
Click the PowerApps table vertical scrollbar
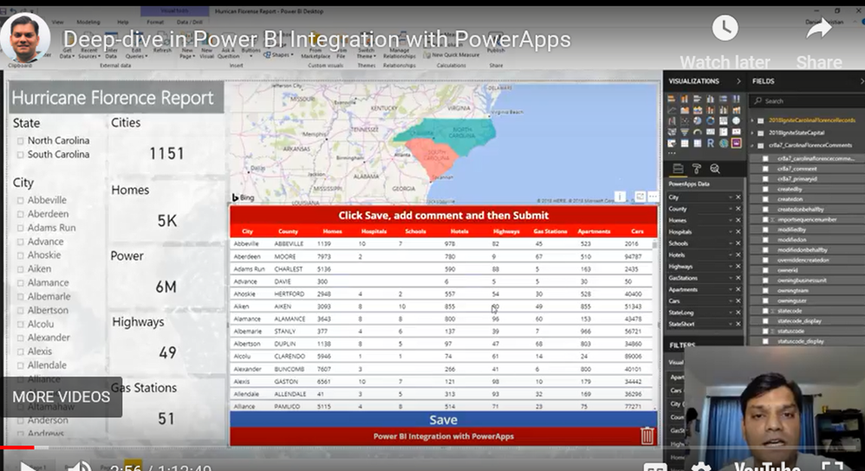click(x=655, y=324)
